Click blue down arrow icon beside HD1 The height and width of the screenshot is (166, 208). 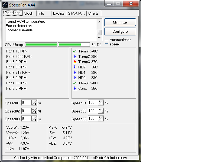[x=75, y=72]
